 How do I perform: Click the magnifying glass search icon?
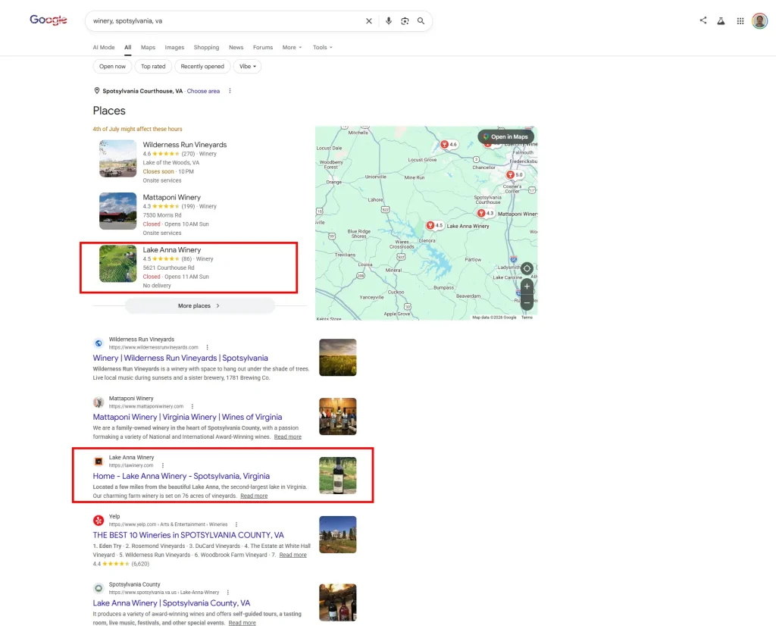(x=421, y=20)
